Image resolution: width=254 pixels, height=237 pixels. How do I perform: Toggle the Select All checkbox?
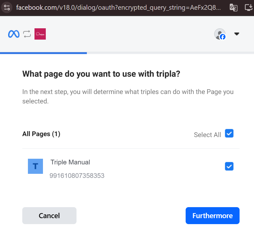coord(229,134)
